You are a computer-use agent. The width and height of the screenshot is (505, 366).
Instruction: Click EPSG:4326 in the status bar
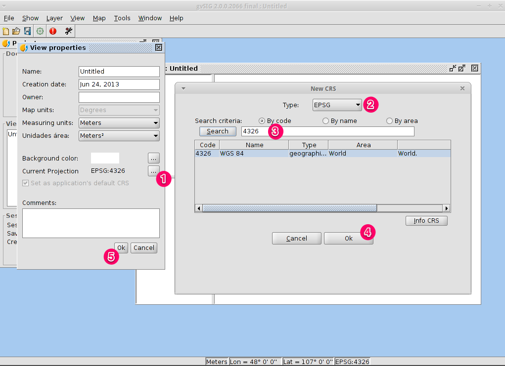(352, 362)
